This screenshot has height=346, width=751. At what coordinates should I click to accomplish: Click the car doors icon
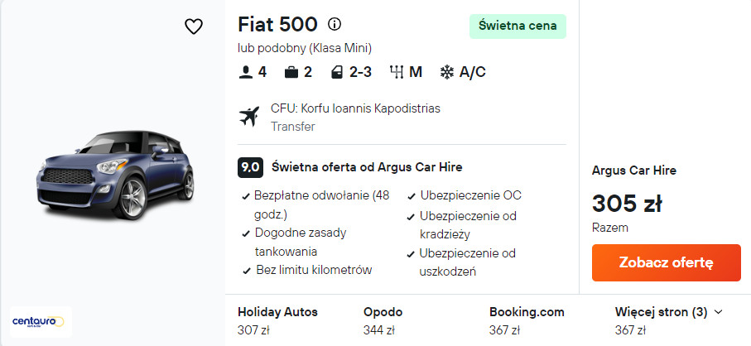pos(337,72)
